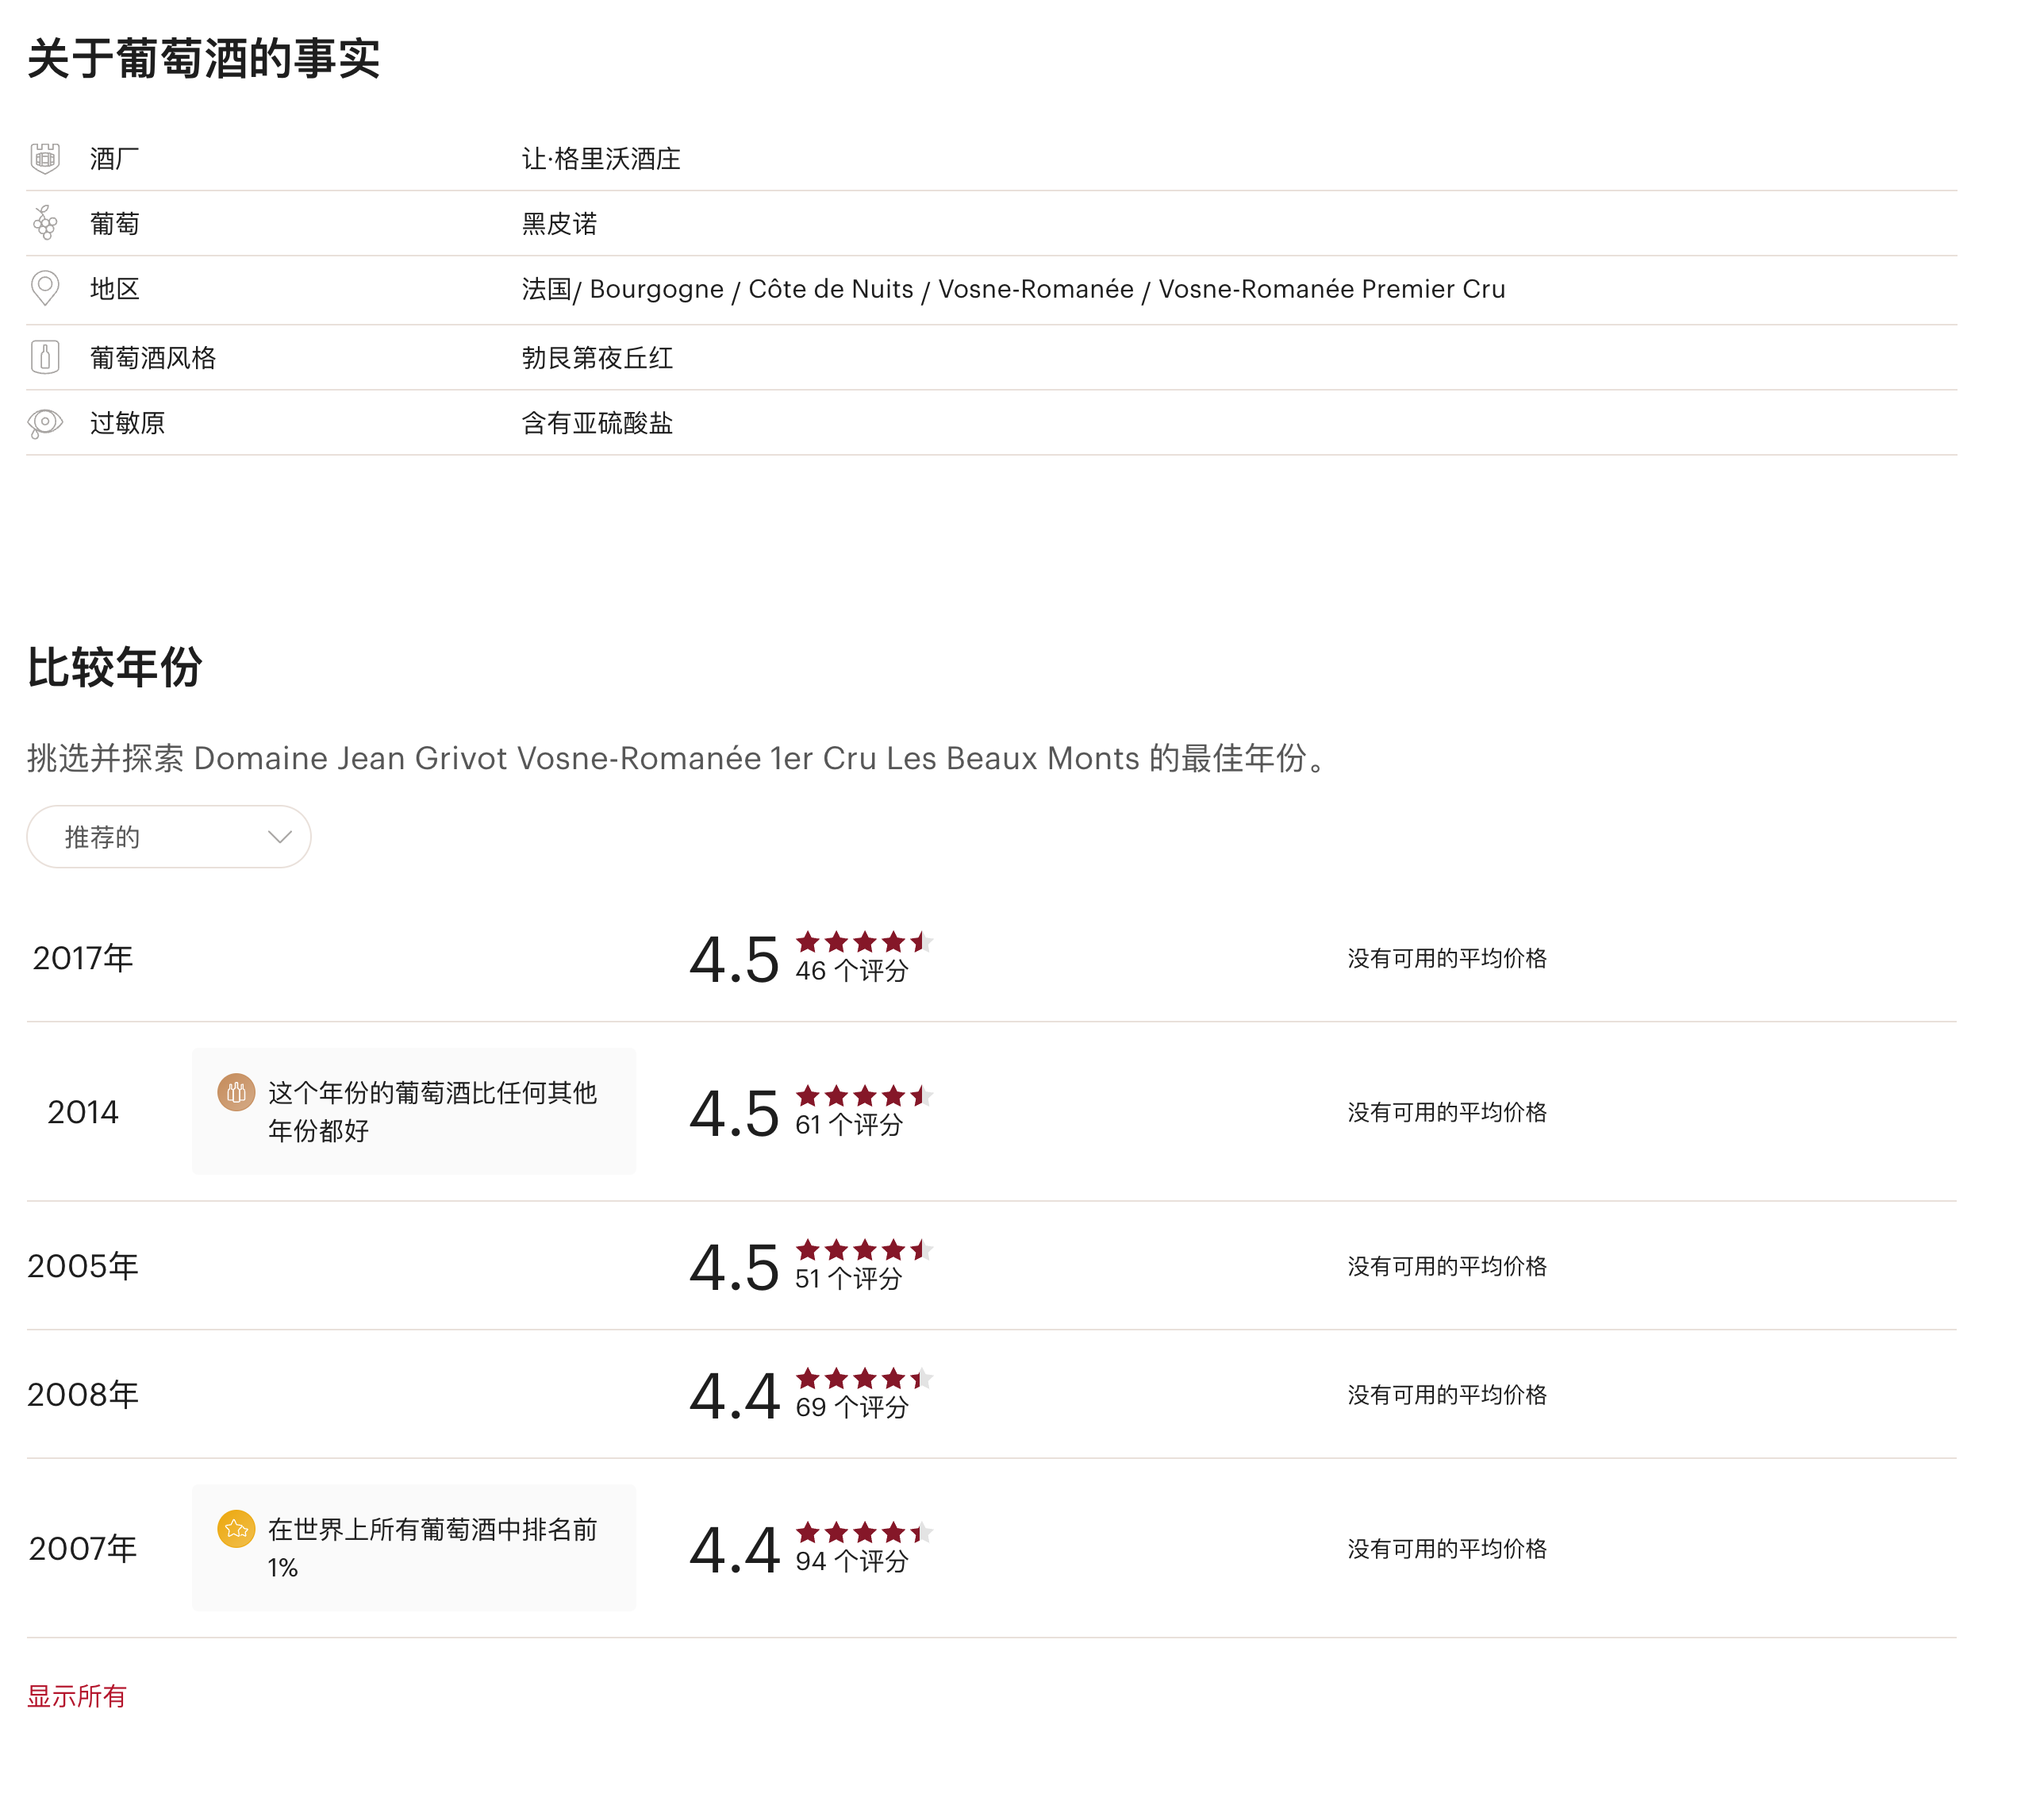Click the 这个年份的葡萄酒比任何其他年份都好 badge
Viewport: 2044px width, 1813px height.
coord(414,1111)
